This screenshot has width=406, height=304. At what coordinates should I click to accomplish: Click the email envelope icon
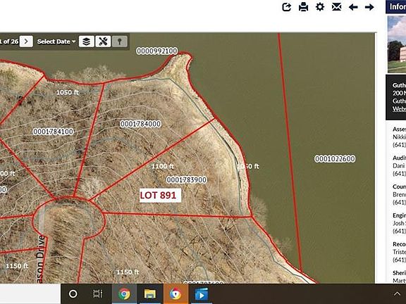[x=336, y=7]
